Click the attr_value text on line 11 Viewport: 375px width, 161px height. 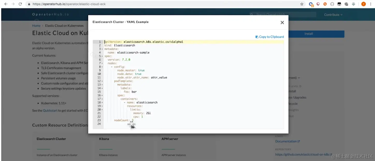[159, 78]
